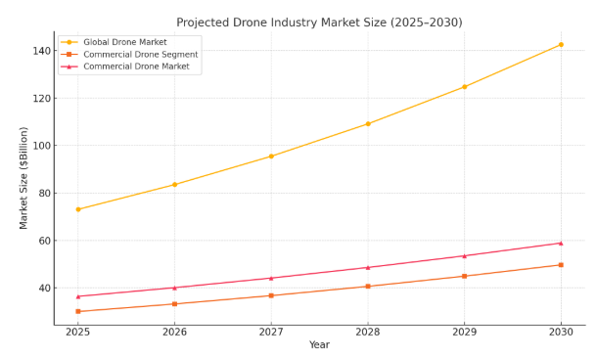Click orange square Commercial Drone Segment point at 2028

tap(368, 287)
